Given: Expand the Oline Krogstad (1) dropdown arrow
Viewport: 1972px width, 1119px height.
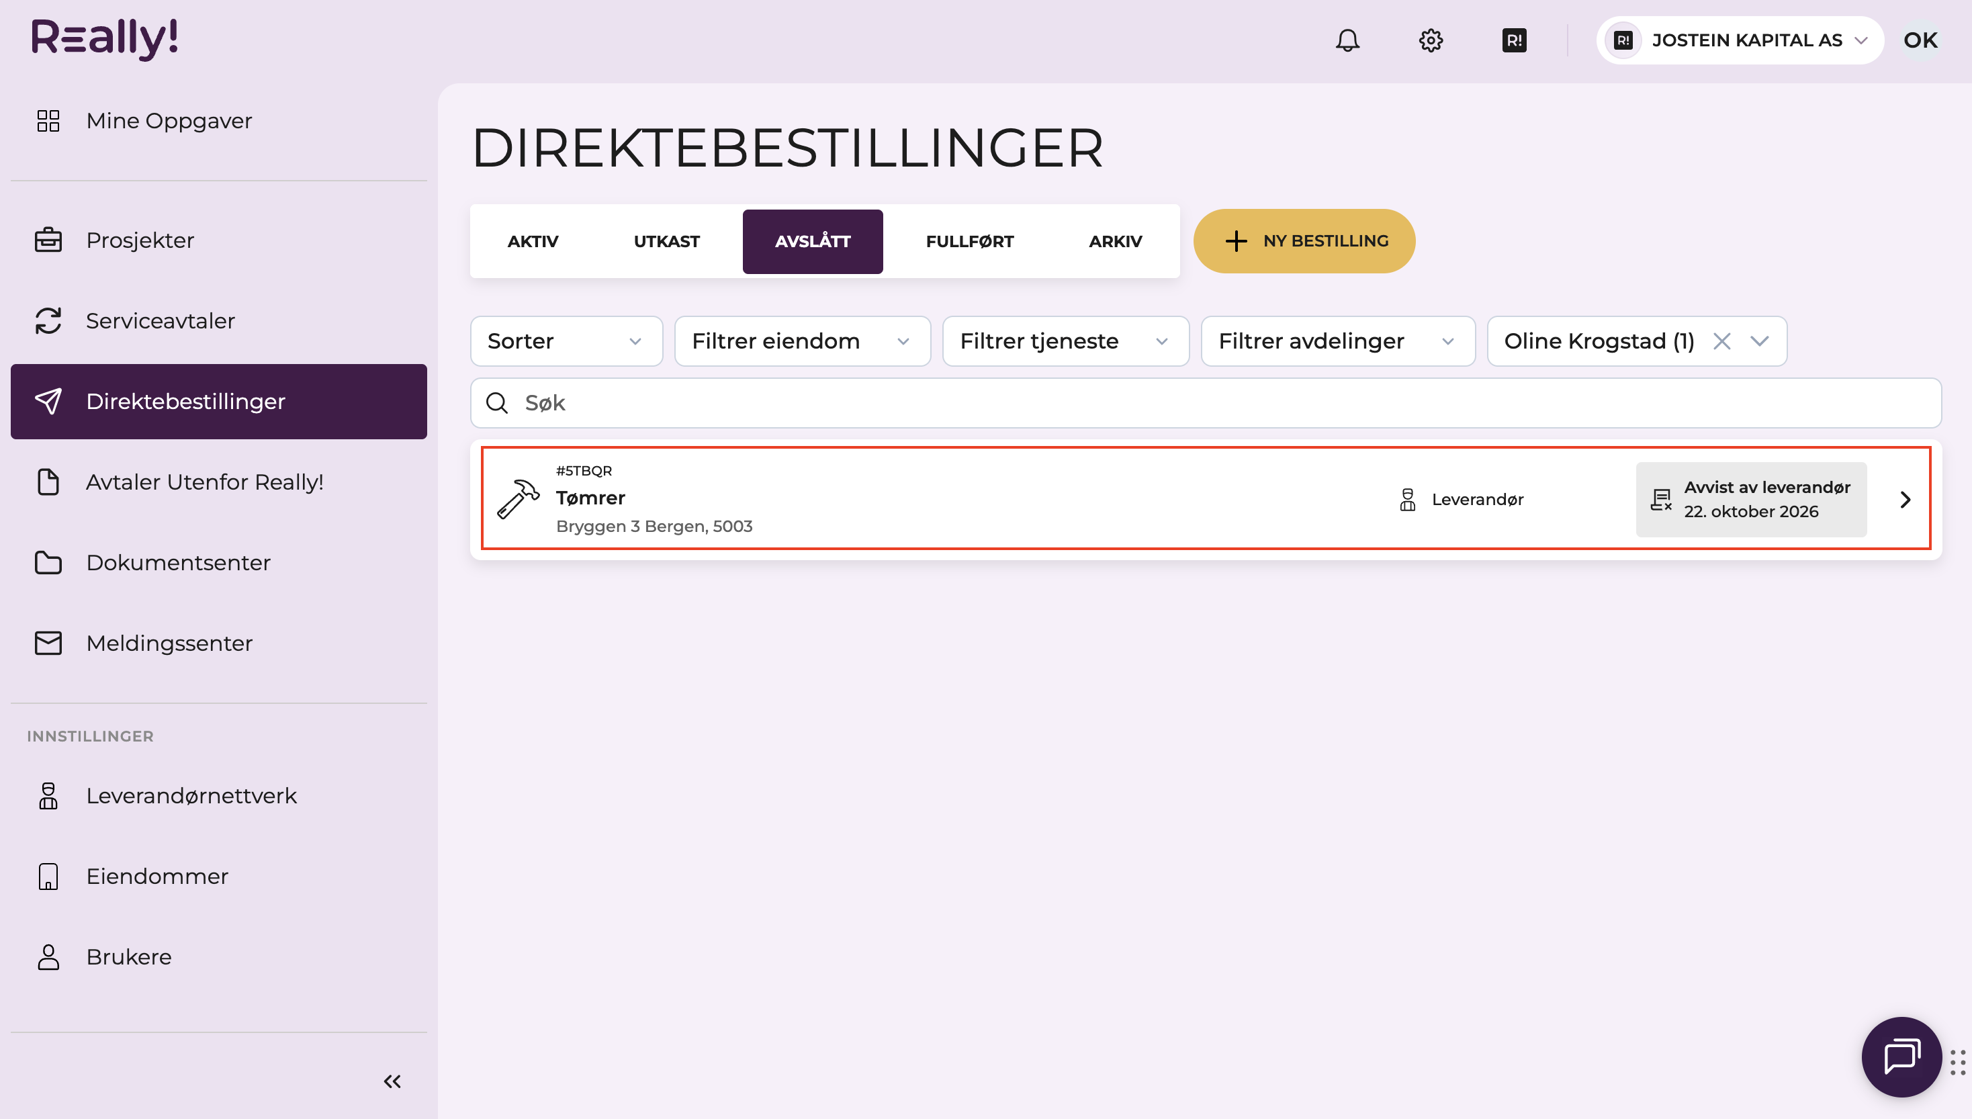Looking at the screenshot, I should pos(1760,341).
